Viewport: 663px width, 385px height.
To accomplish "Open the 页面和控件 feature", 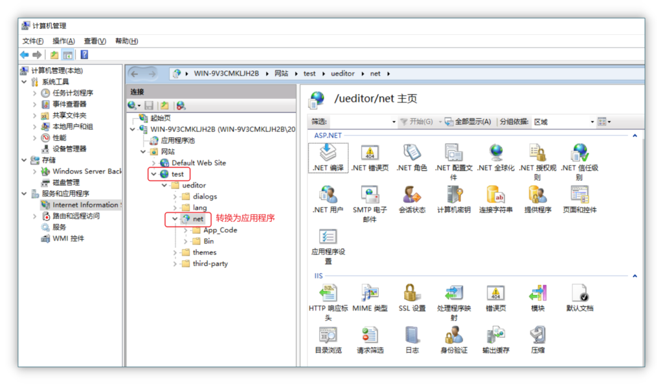I will click(579, 199).
